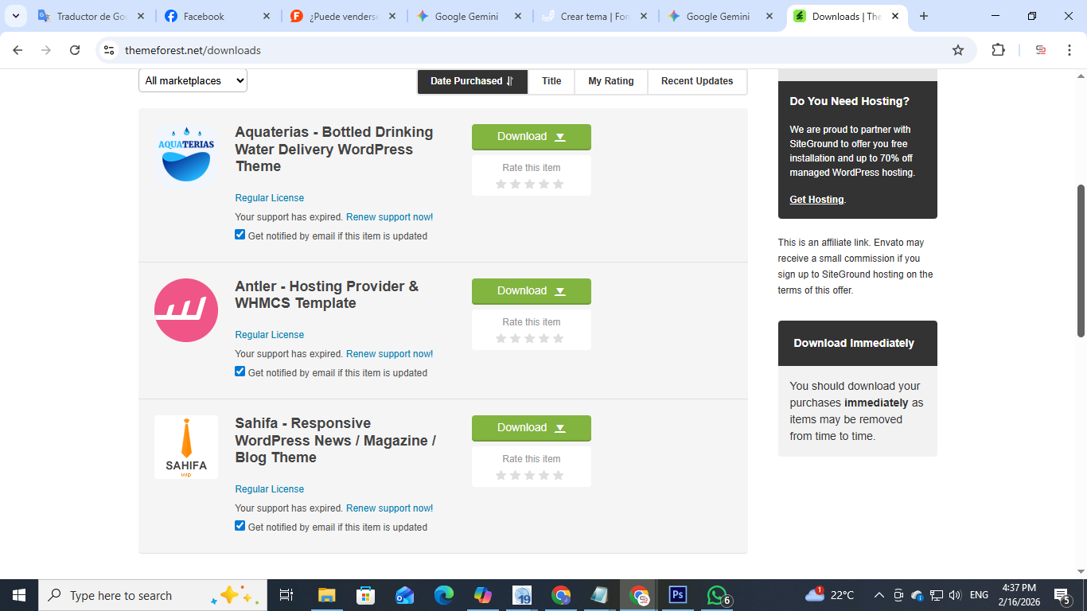Open WhatsApp from the taskbar
The image size is (1087, 611).
tap(717, 595)
